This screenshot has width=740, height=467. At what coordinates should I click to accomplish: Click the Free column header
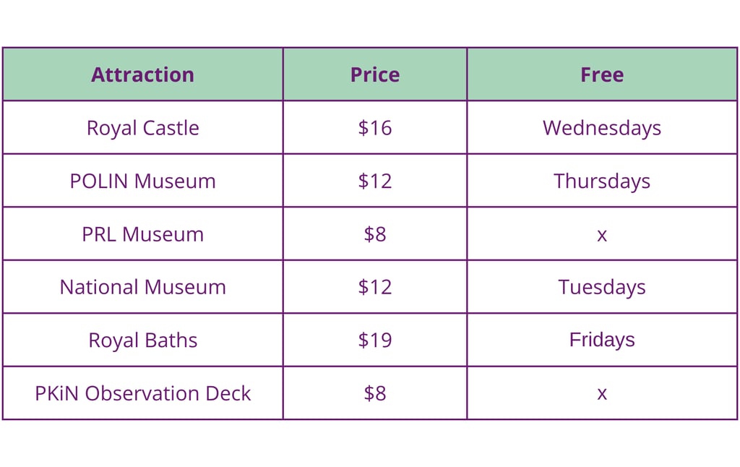pos(601,74)
